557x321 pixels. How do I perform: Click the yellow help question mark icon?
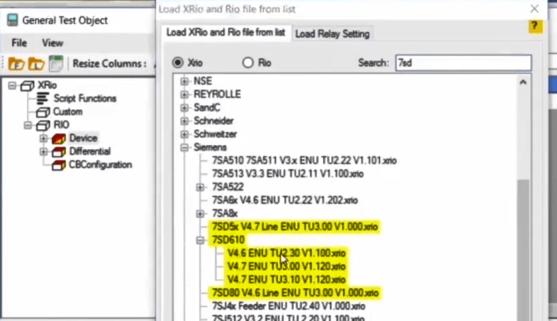point(536,26)
